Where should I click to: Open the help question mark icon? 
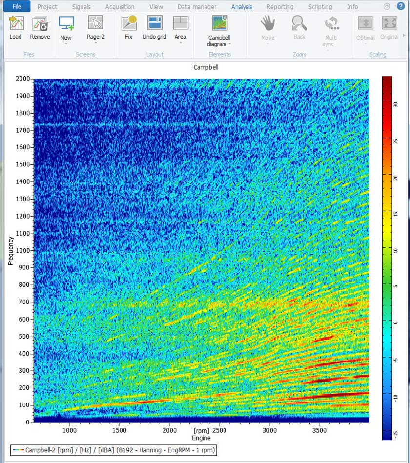[401, 6]
